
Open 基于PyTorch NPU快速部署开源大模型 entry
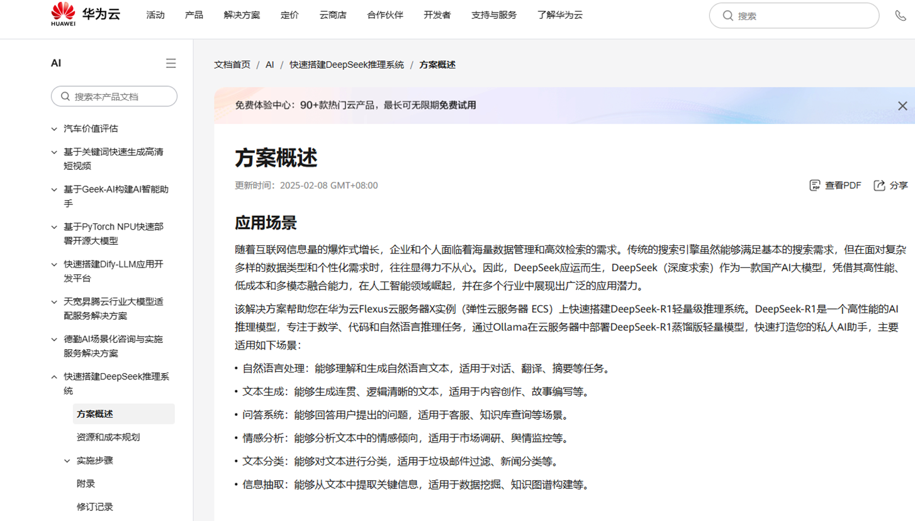(113, 233)
